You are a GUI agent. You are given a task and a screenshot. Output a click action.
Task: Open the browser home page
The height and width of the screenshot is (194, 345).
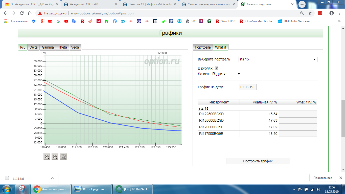pyautogui.click(x=30, y=13)
